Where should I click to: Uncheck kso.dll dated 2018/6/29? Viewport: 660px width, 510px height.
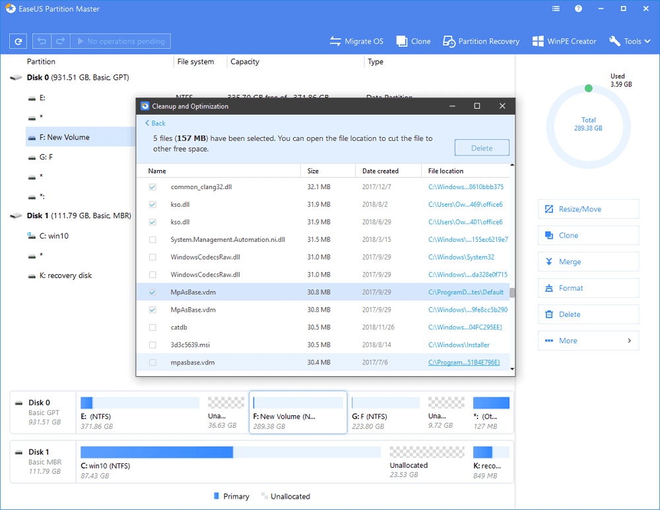pos(152,222)
